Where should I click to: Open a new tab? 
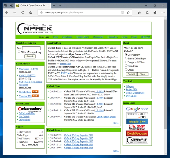54,6
